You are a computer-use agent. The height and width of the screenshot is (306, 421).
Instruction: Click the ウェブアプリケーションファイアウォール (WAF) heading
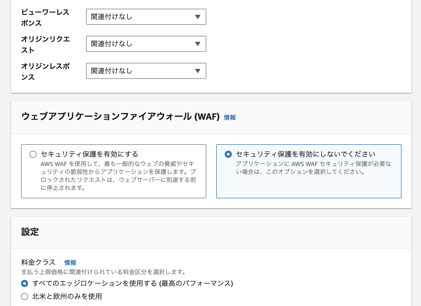[120, 117]
